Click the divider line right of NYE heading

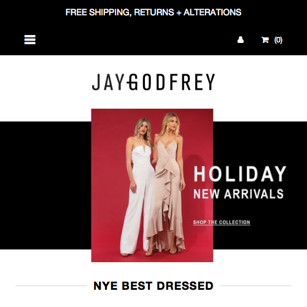255,286
